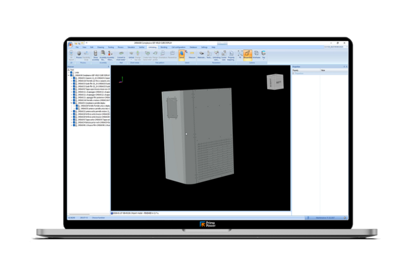
Task: Switch to the Bending ribbon tab
Action: click(164, 47)
